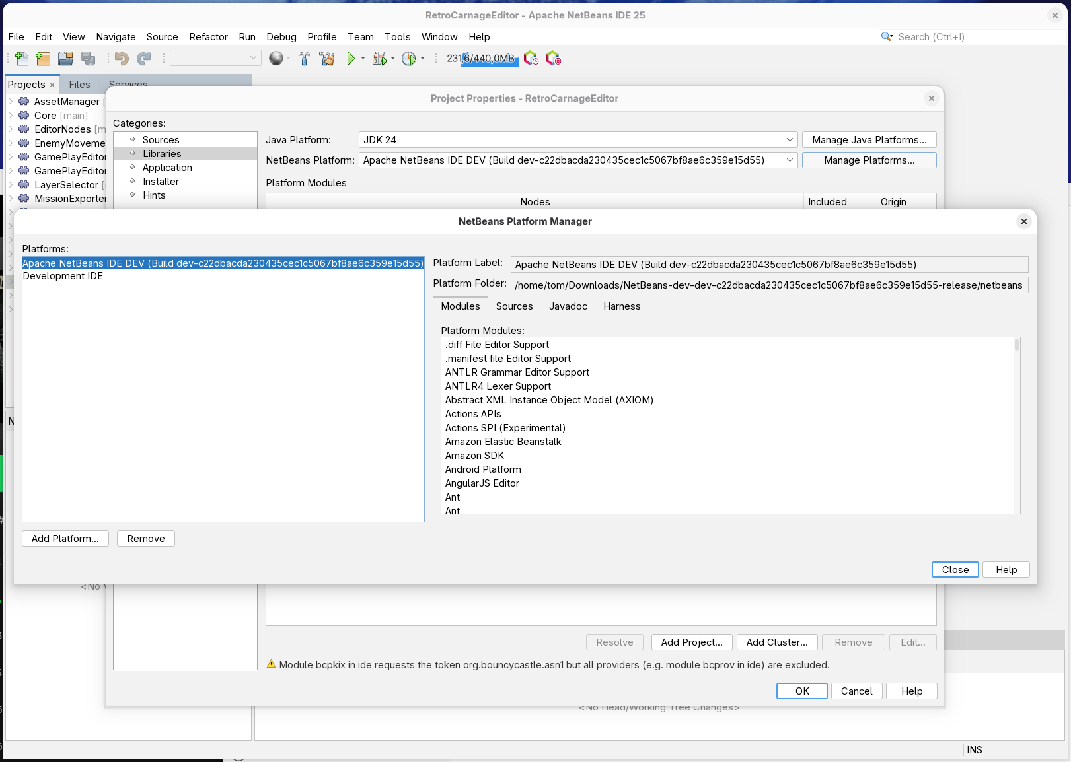Open the NetBeans Platform dropdown
Image resolution: width=1071 pixels, height=762 pixels.
(x=790, y=160)
